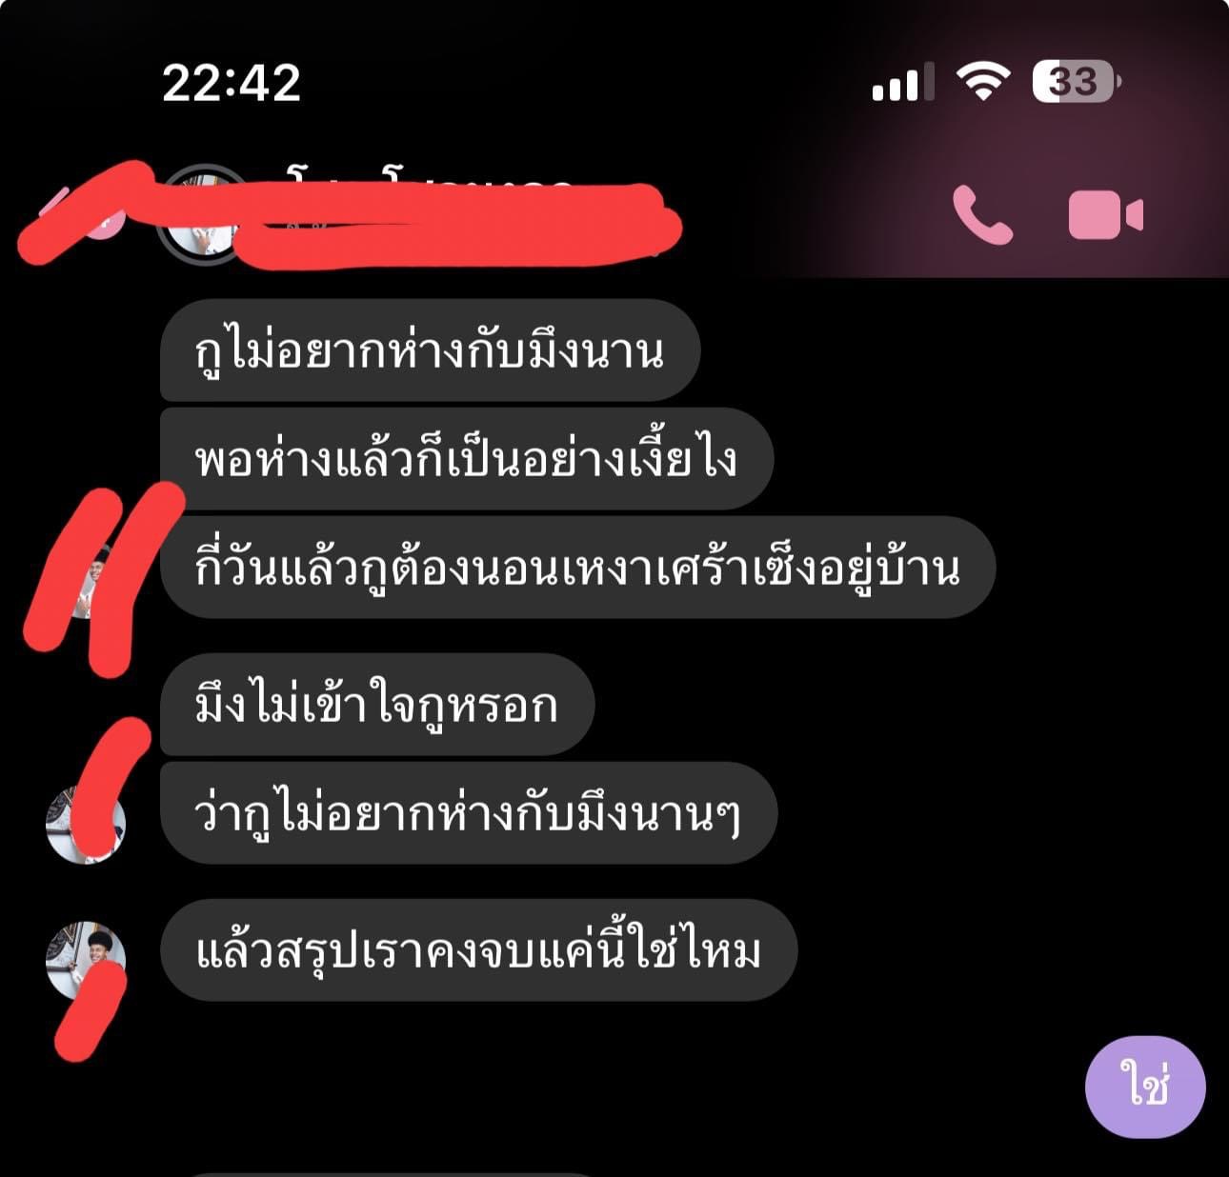Select message ending with "นานๆ"

pos(469,813)
